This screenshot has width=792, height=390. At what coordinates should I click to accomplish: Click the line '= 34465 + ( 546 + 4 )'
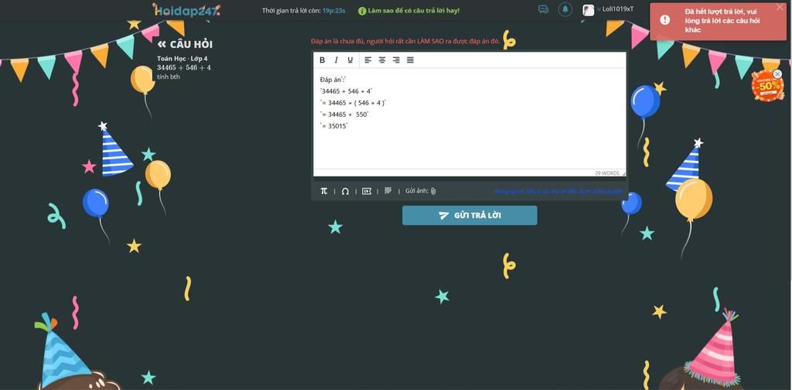point(353,103)
